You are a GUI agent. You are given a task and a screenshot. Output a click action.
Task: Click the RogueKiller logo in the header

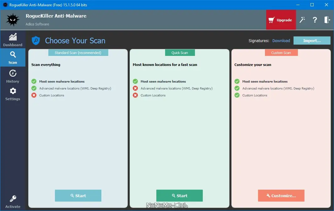click(13, 19)
